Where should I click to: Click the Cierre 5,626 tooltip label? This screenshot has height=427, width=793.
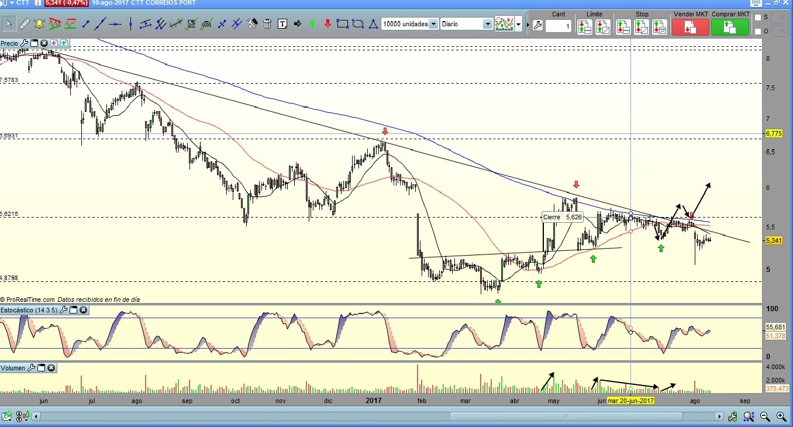563,217
